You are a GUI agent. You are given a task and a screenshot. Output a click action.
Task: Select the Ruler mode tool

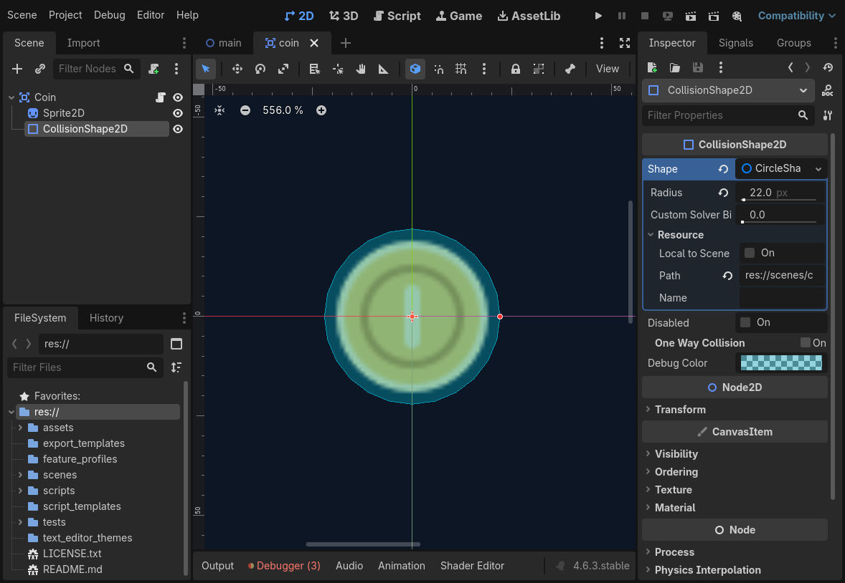(x=383, y=69)
